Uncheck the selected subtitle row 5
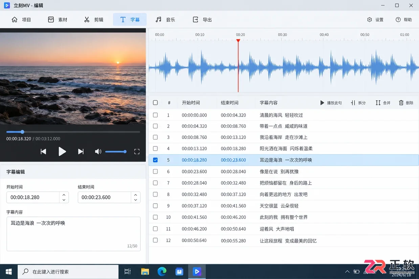419x279 pixels. pyautogui.click(x=155, y=160)
